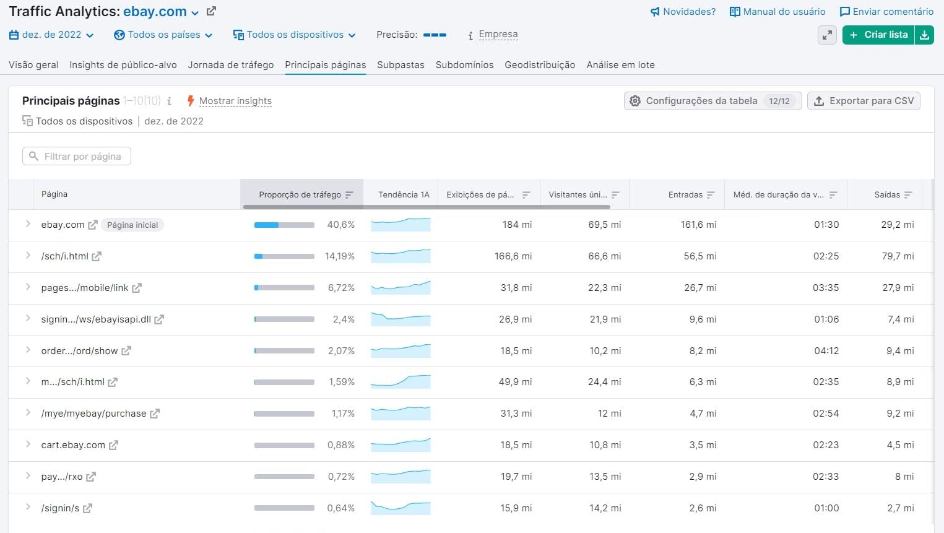Open the Manual do usuário via its icon
Image resolution: width=944 pixels, height=533 pixels.
[734, 11]
